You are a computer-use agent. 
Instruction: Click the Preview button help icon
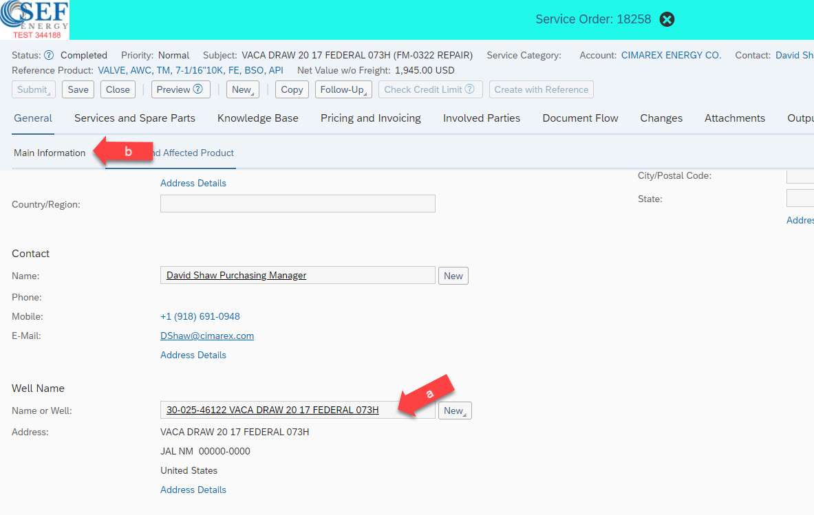(x=197, y=89)
